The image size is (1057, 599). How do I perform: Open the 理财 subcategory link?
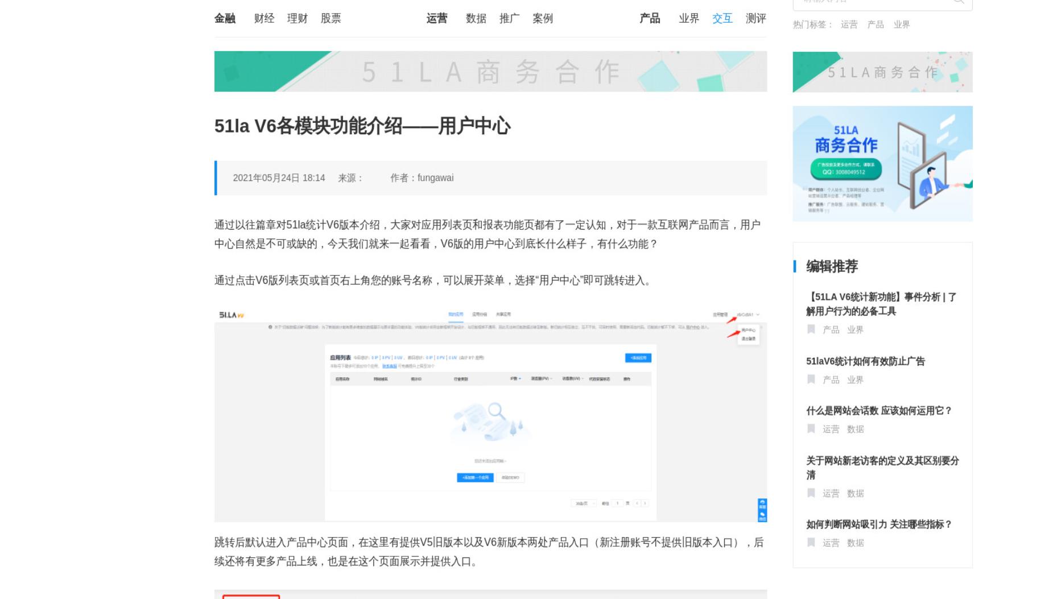[x=298, y=18]
